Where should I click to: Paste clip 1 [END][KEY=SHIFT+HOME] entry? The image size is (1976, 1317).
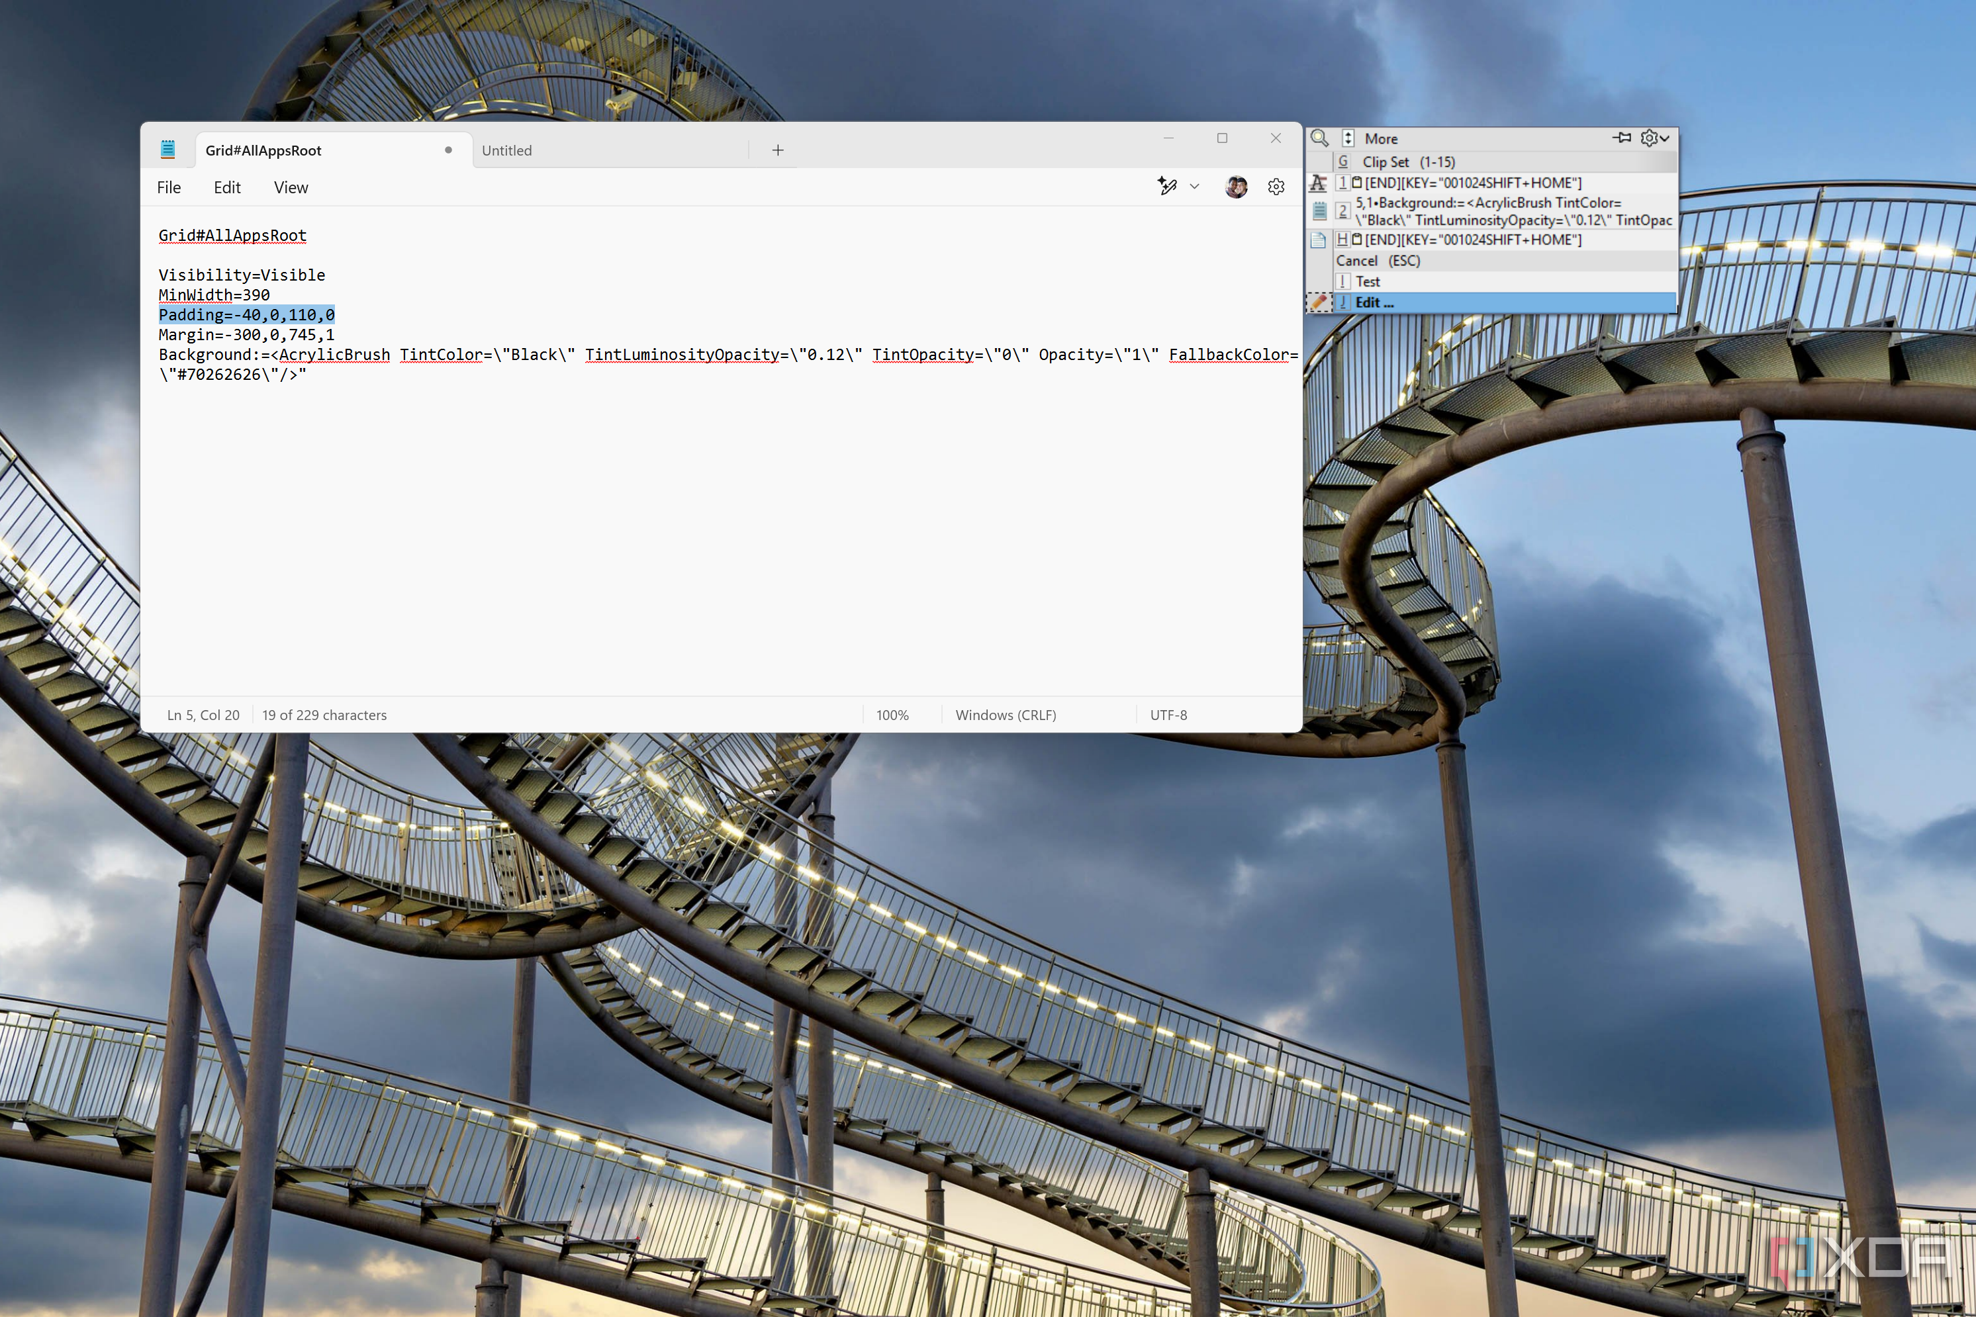point(1505,182)
